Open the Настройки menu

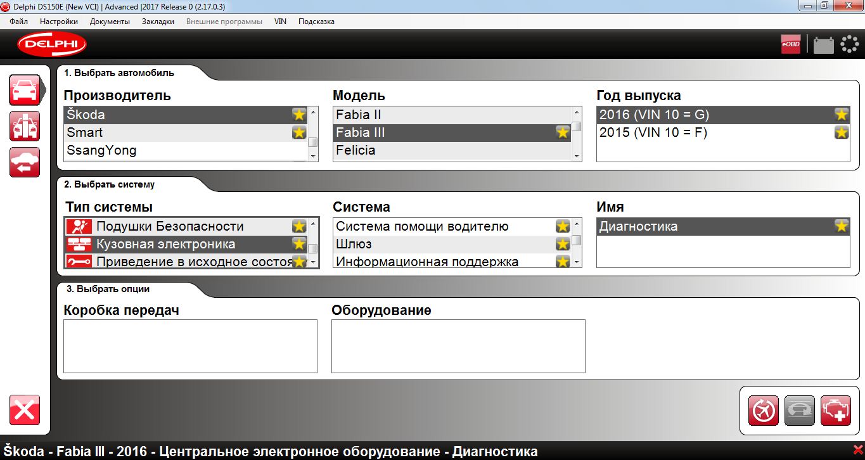point(59,22)
